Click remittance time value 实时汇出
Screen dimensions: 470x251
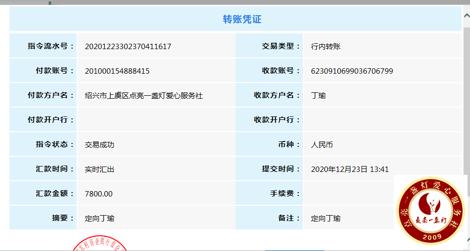pyautogui.click(x=99, y=169)
